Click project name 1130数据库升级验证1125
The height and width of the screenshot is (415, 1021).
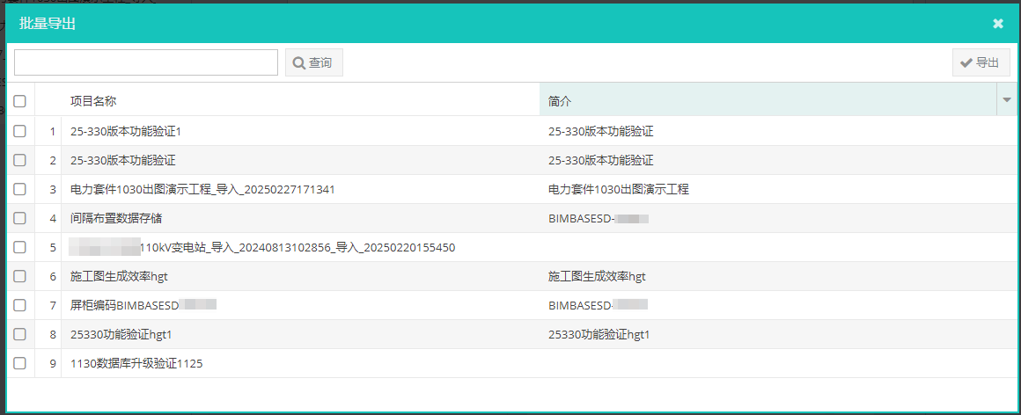pos(136,364)
